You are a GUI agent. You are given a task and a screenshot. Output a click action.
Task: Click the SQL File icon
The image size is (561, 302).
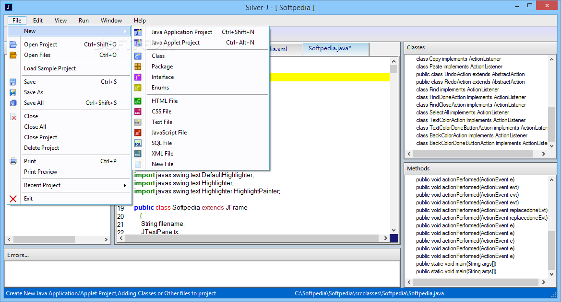point(138,143)
